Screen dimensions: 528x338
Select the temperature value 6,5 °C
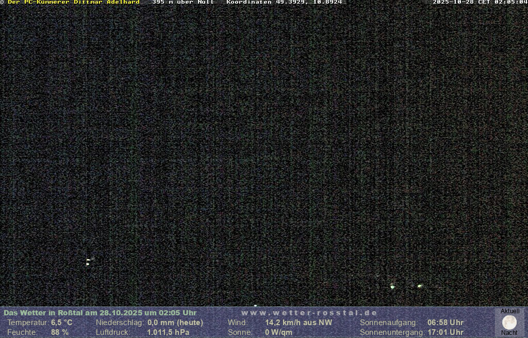pyautogui.click(x=61, y=323)
